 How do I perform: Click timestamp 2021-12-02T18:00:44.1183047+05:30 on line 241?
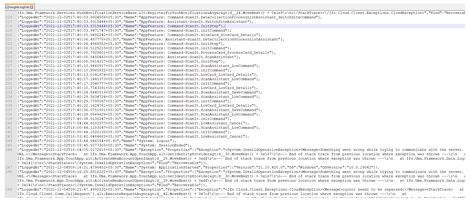(83, 128)
